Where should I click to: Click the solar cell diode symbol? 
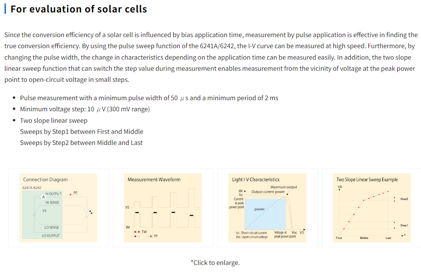click(87, 214)
